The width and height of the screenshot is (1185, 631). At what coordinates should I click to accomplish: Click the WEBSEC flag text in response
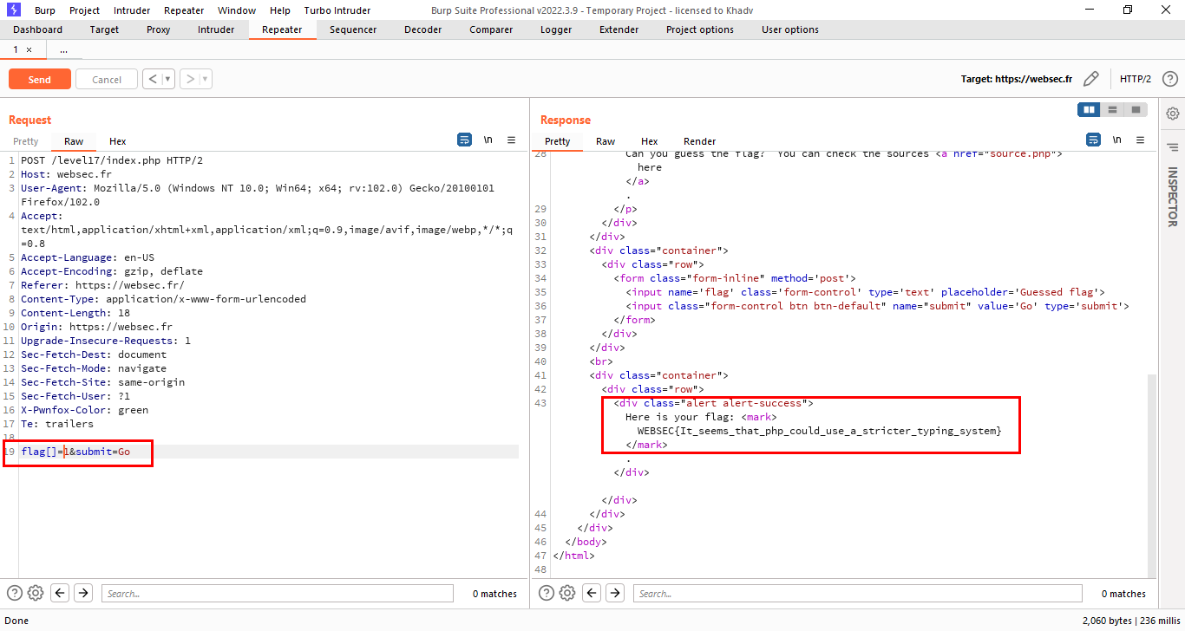(820, 431)
